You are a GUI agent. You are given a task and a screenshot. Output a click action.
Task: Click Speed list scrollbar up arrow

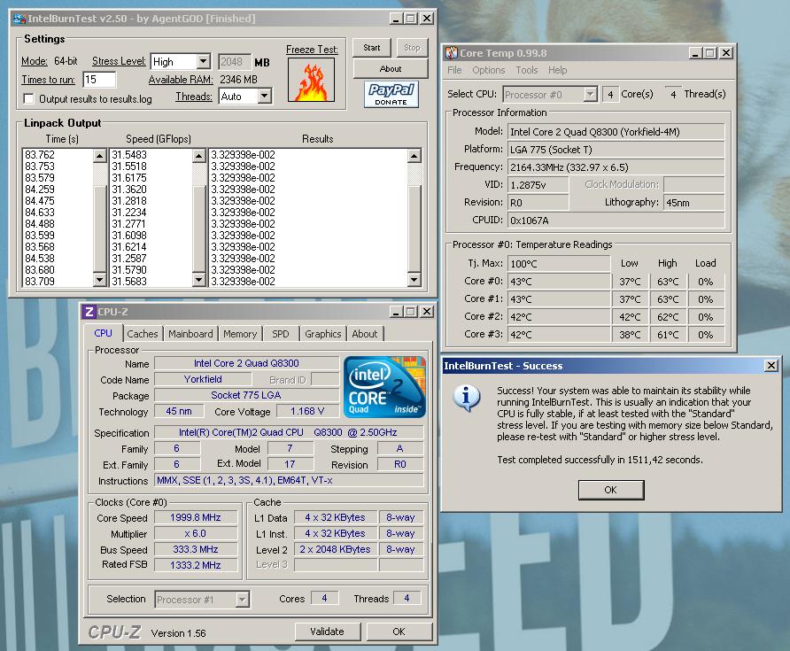click(199, 155)
